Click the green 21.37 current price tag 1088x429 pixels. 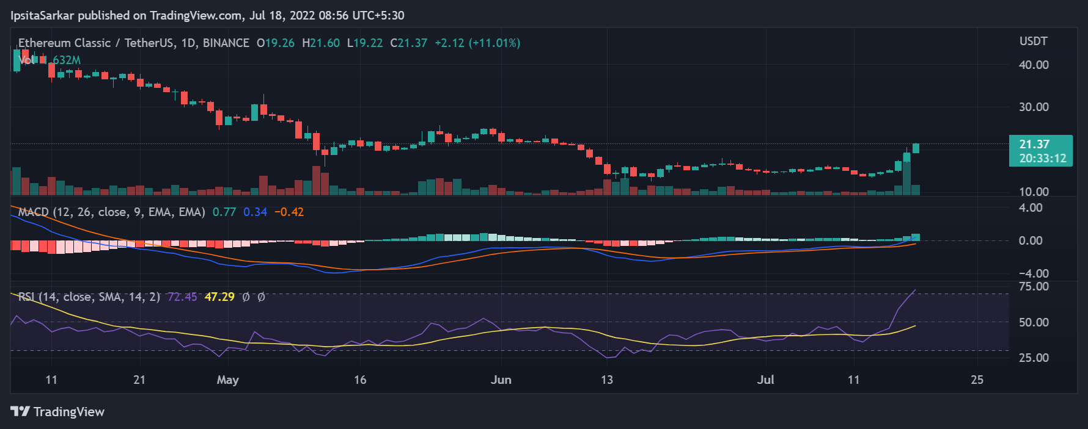point(1041,151)
